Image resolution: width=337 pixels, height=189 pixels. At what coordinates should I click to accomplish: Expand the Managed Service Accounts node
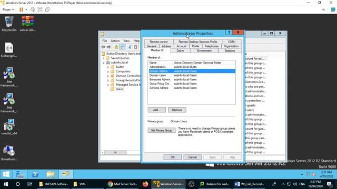108,85
